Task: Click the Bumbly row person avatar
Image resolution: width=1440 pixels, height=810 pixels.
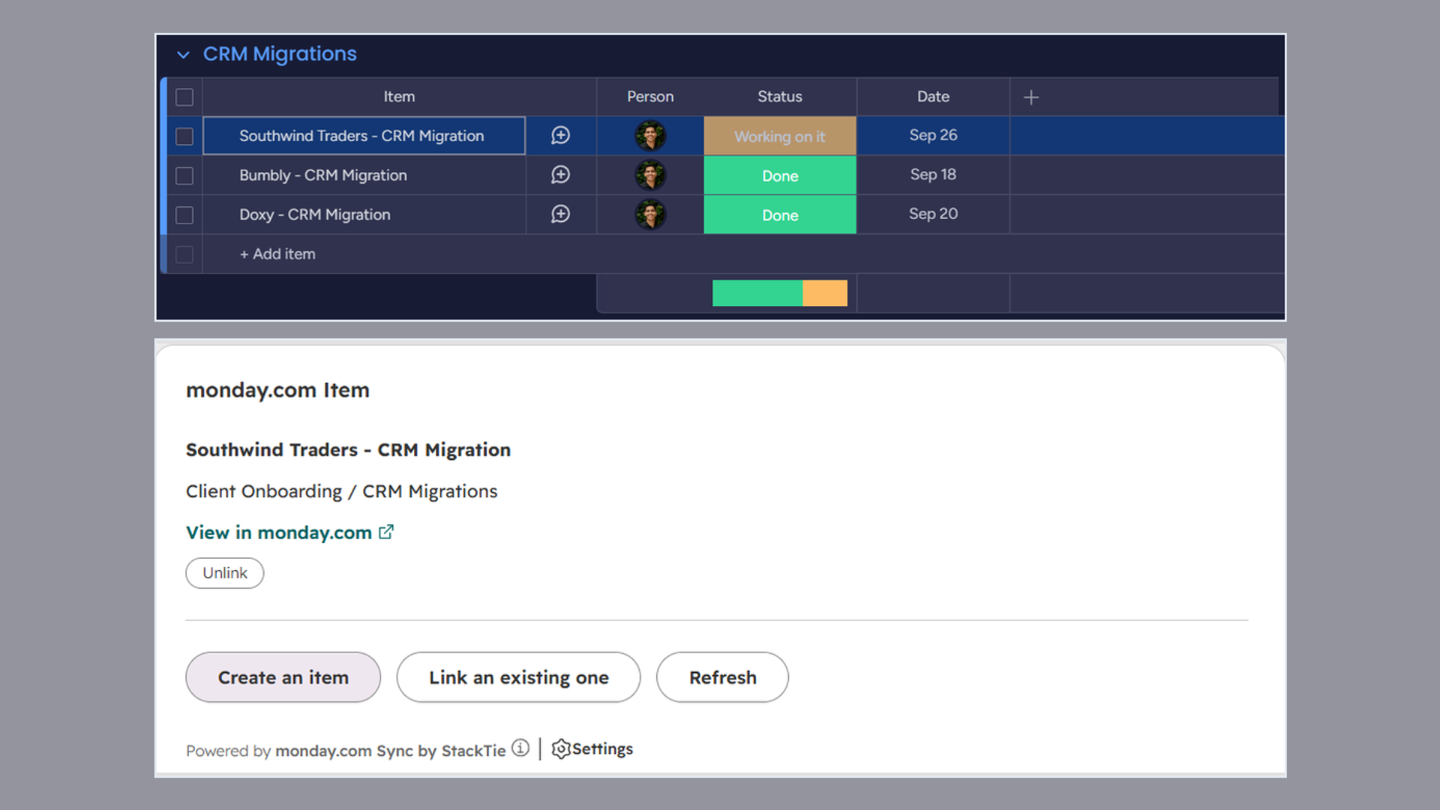Action: [x=650, y=175]
